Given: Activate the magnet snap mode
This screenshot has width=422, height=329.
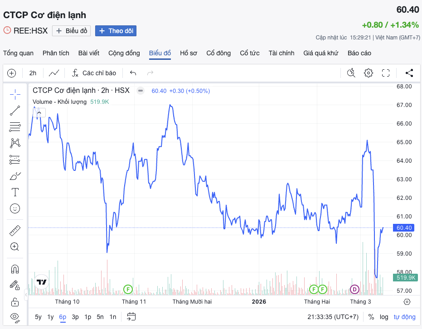Looking at the screenshot, I should coord(15,269).
